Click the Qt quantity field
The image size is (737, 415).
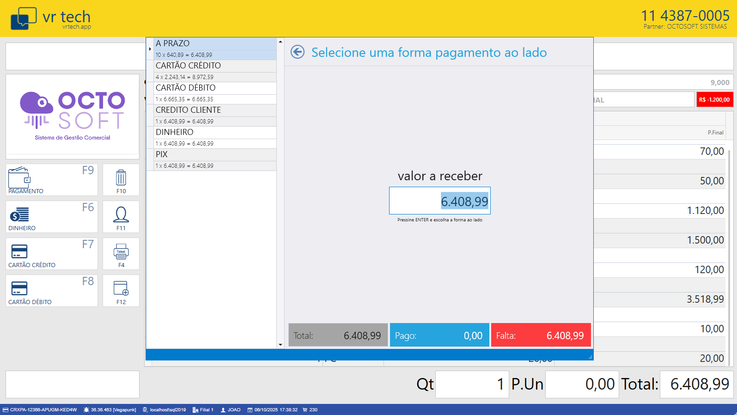tap(472, 384)
